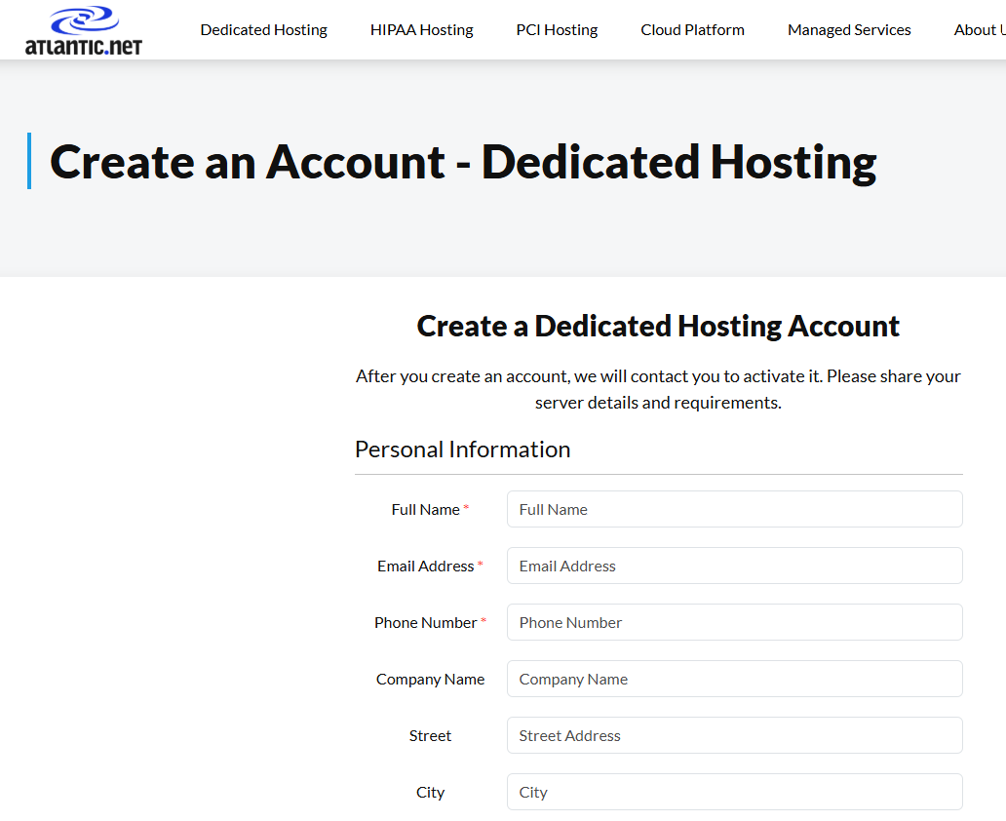Select the Create a Dedicated Hosting Account heading

(658, 326)
